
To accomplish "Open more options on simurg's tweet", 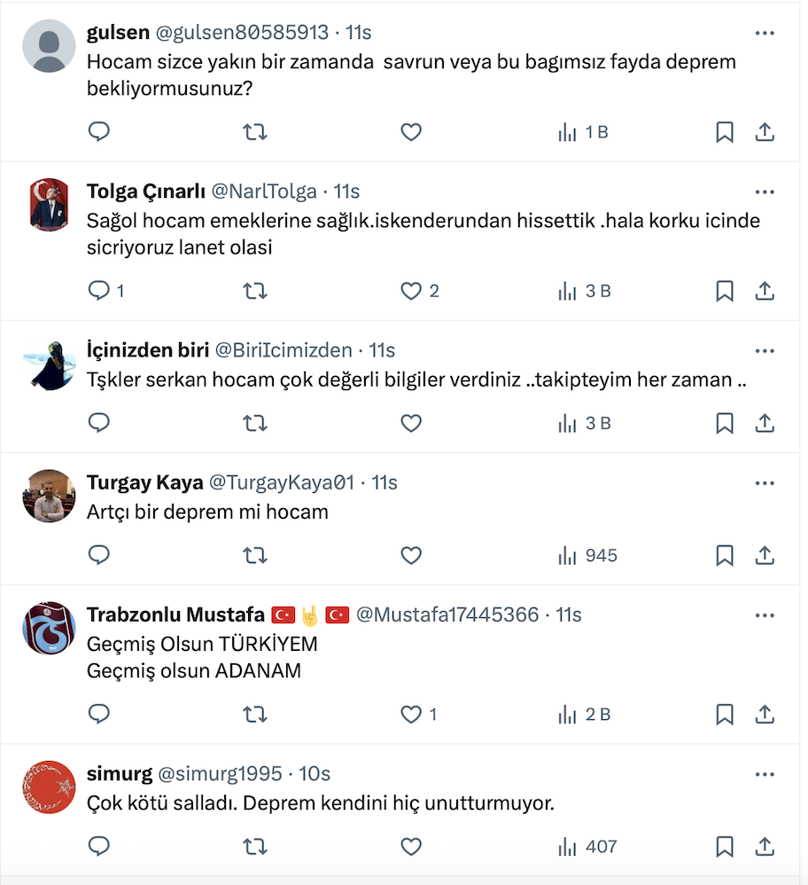I will point(765,774).
